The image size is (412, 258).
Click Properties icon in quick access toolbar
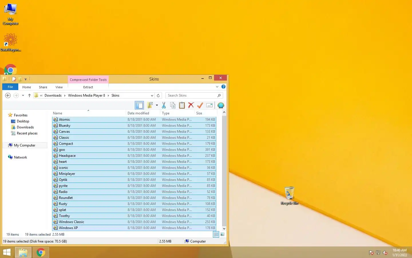(14, 79)
